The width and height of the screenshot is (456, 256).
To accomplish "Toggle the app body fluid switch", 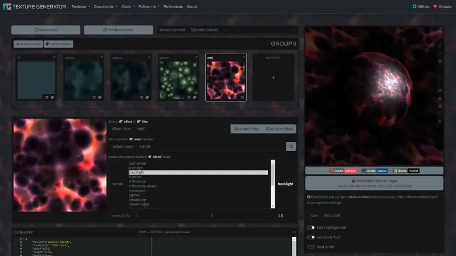I will tap(311, 237).
